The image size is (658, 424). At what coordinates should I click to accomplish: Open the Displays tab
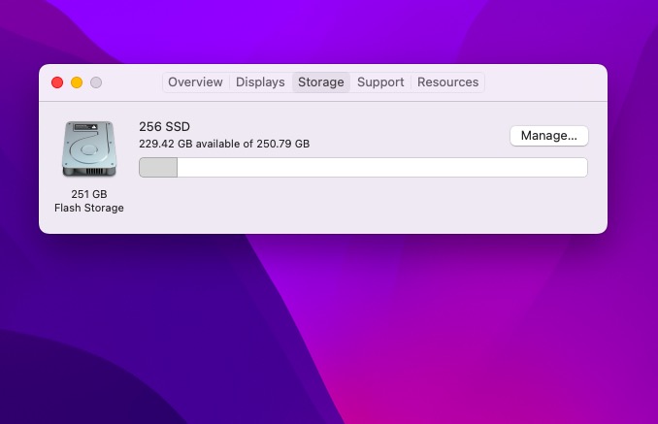pos(260,82)
